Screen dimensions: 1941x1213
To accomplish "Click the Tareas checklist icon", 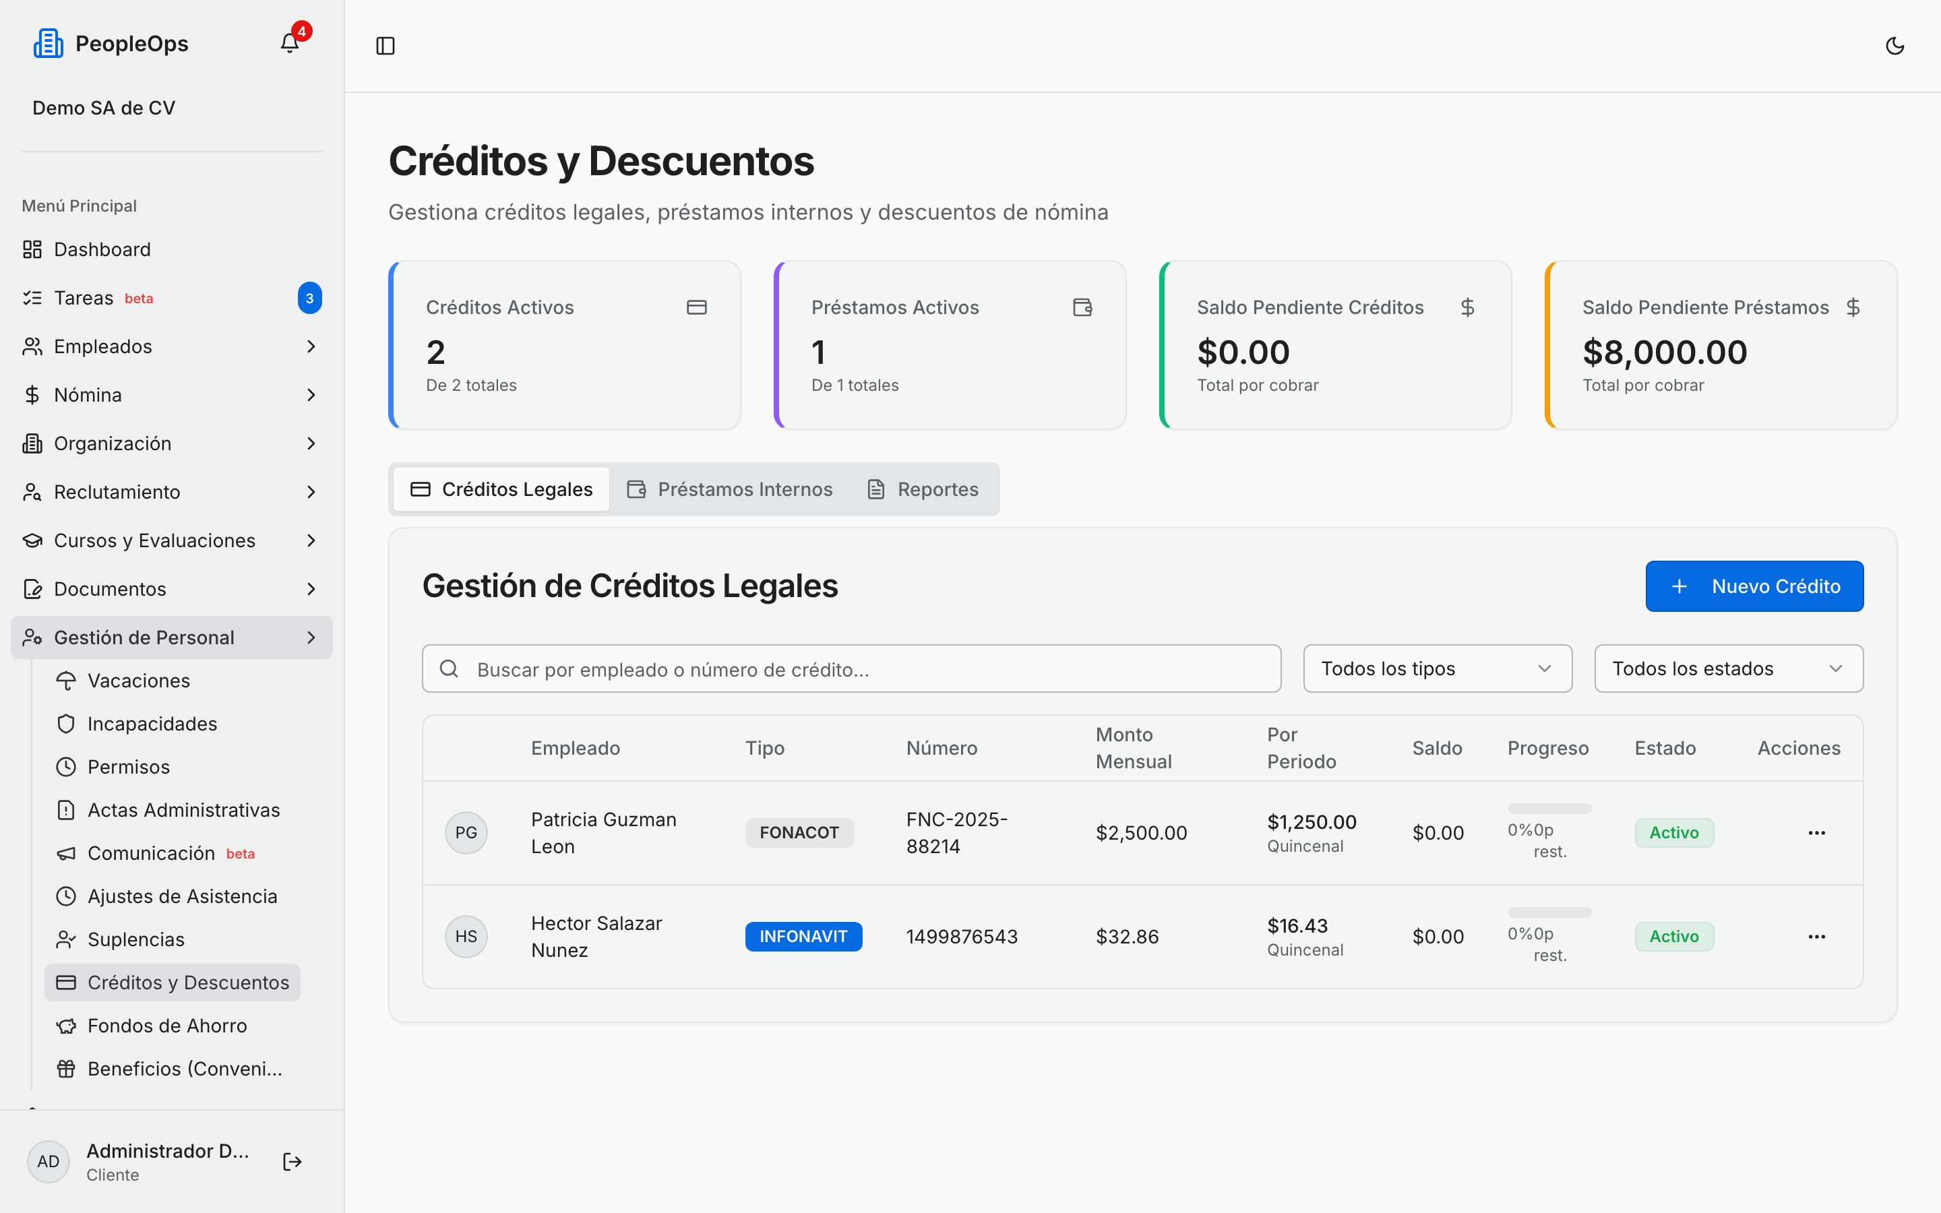I will 32,298.
